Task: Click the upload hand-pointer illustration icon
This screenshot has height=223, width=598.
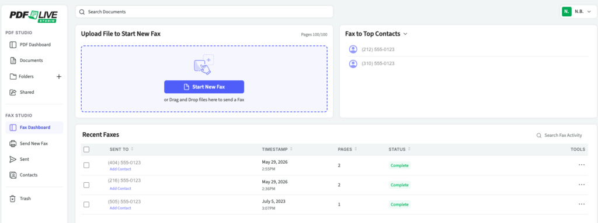Action: click(x=204, y=65)
